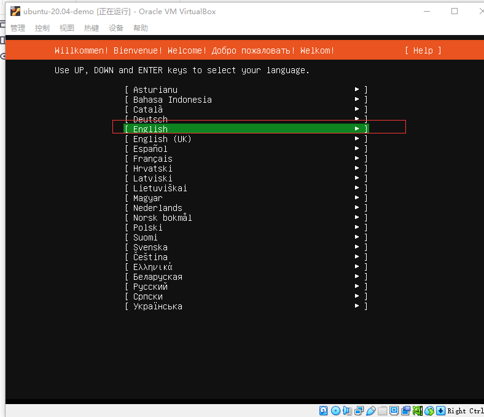Click the [ Help ] button in installer header

423,50
